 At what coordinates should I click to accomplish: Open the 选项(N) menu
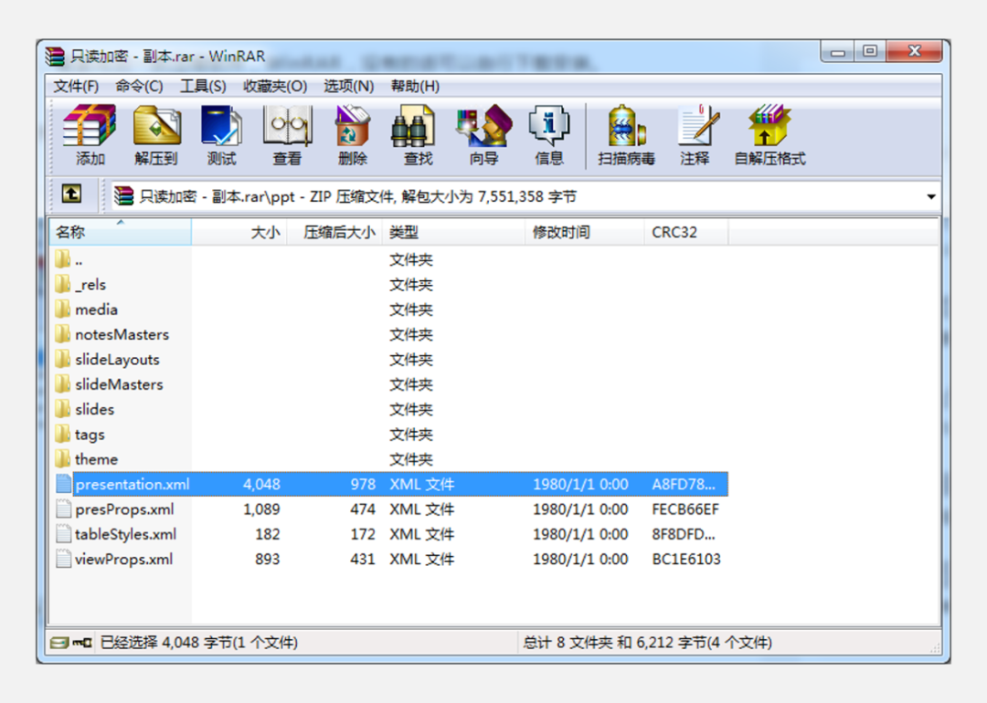pos(349,86)
